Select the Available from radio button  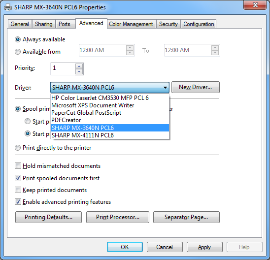click(18, 52)
